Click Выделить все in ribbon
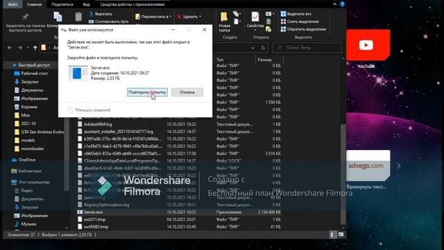This screenshot has height=250, width=444. [296, 14]
